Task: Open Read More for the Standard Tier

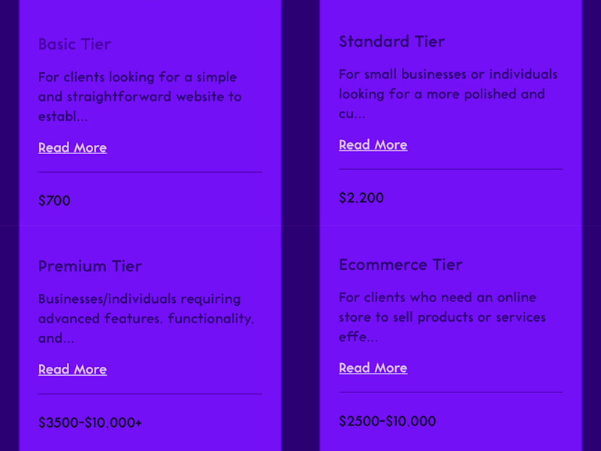Action: 373,144
